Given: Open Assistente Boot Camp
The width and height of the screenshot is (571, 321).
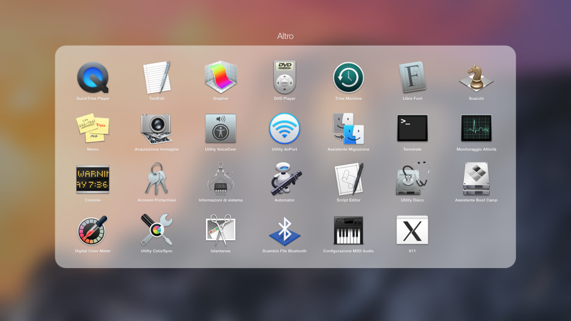Looking at the screenshot, I should (476, 179).
